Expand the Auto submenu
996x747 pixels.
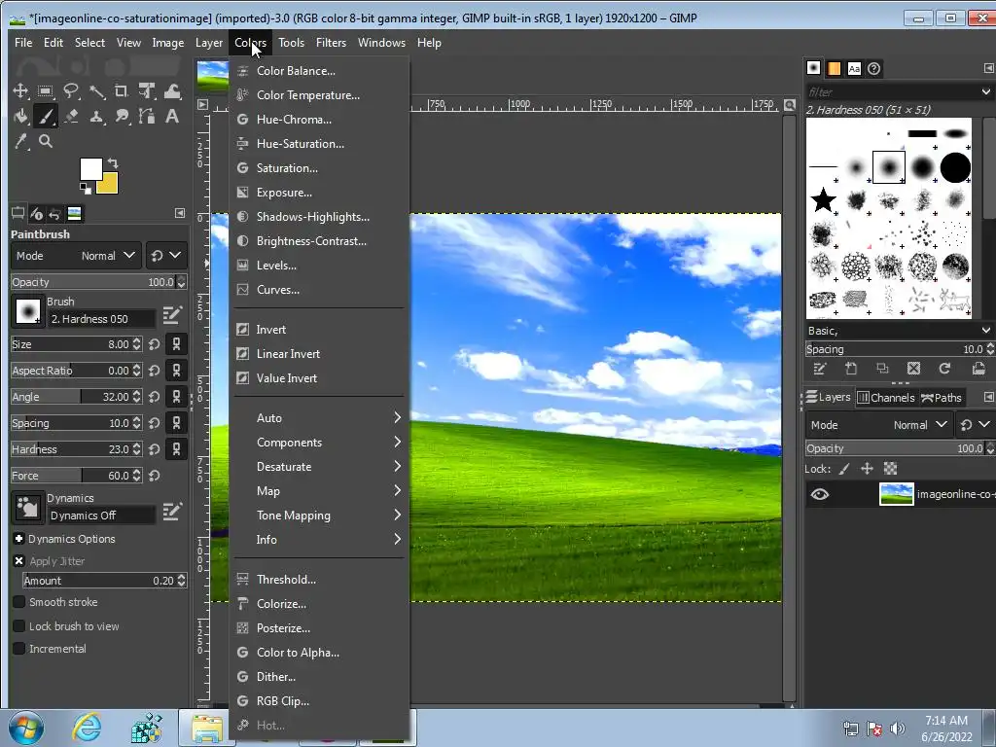[x=319, y=418]
